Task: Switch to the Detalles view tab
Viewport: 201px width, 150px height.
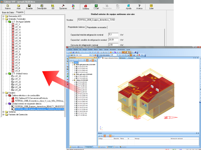Action: tap(123, 58)
